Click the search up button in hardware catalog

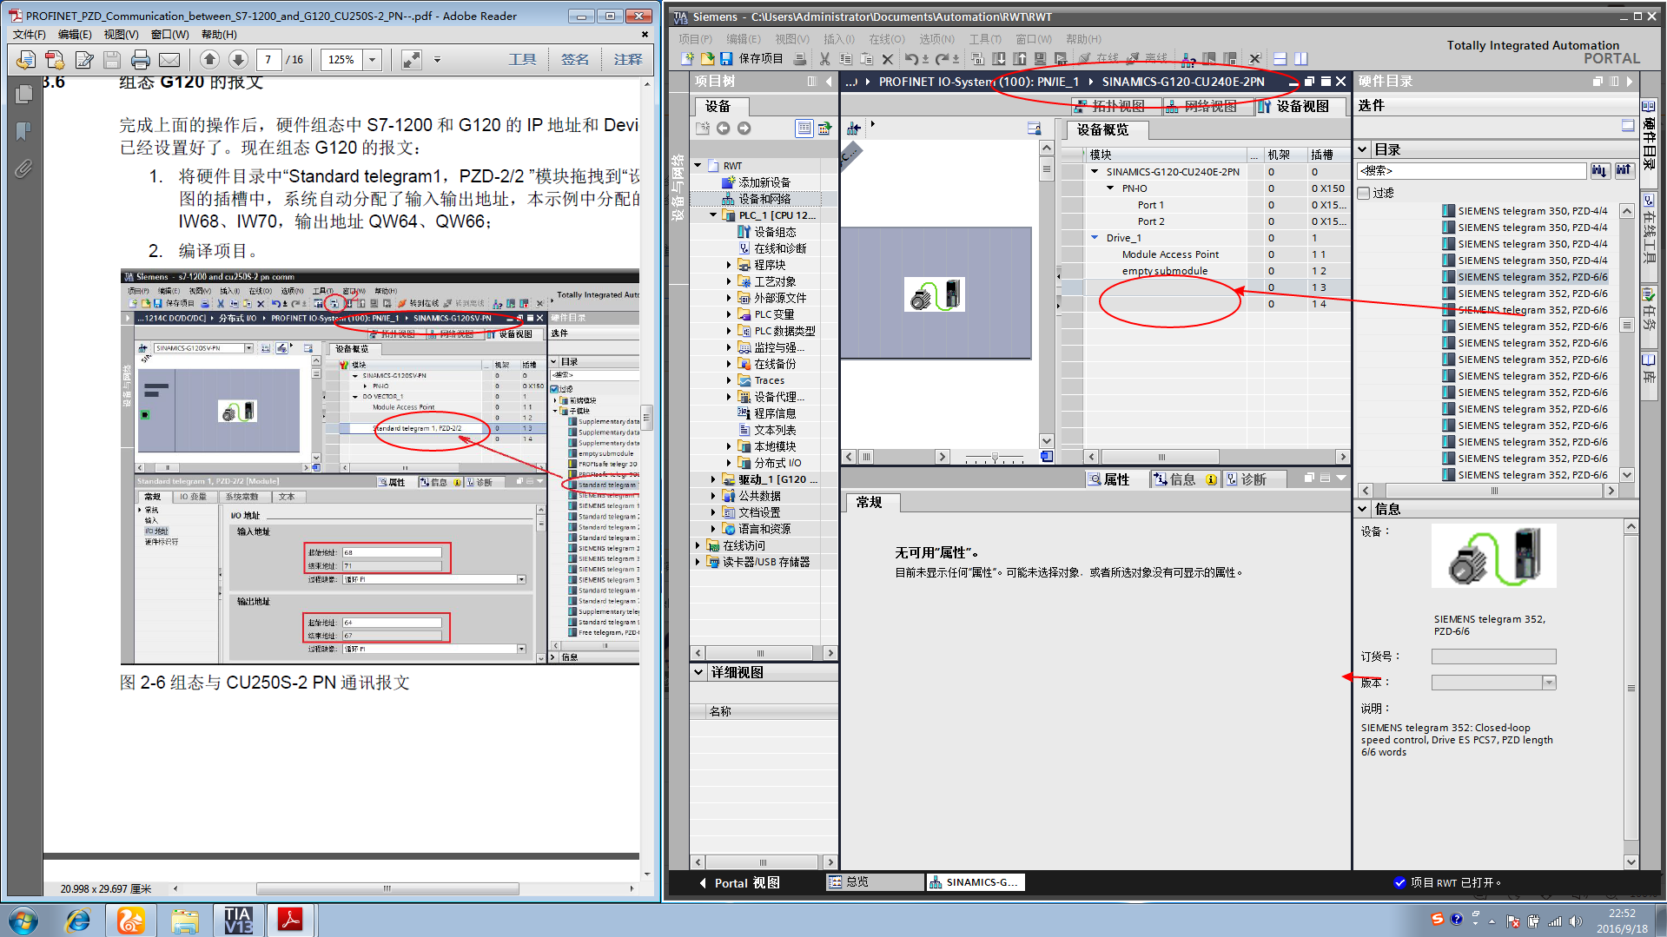pyautogui.click(x=1624, y=171)
